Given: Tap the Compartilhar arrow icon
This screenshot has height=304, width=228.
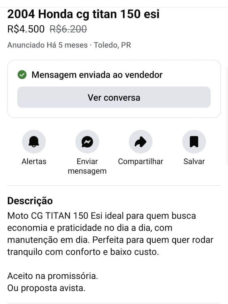Looking at the screenshot, I should pos(141,142).
